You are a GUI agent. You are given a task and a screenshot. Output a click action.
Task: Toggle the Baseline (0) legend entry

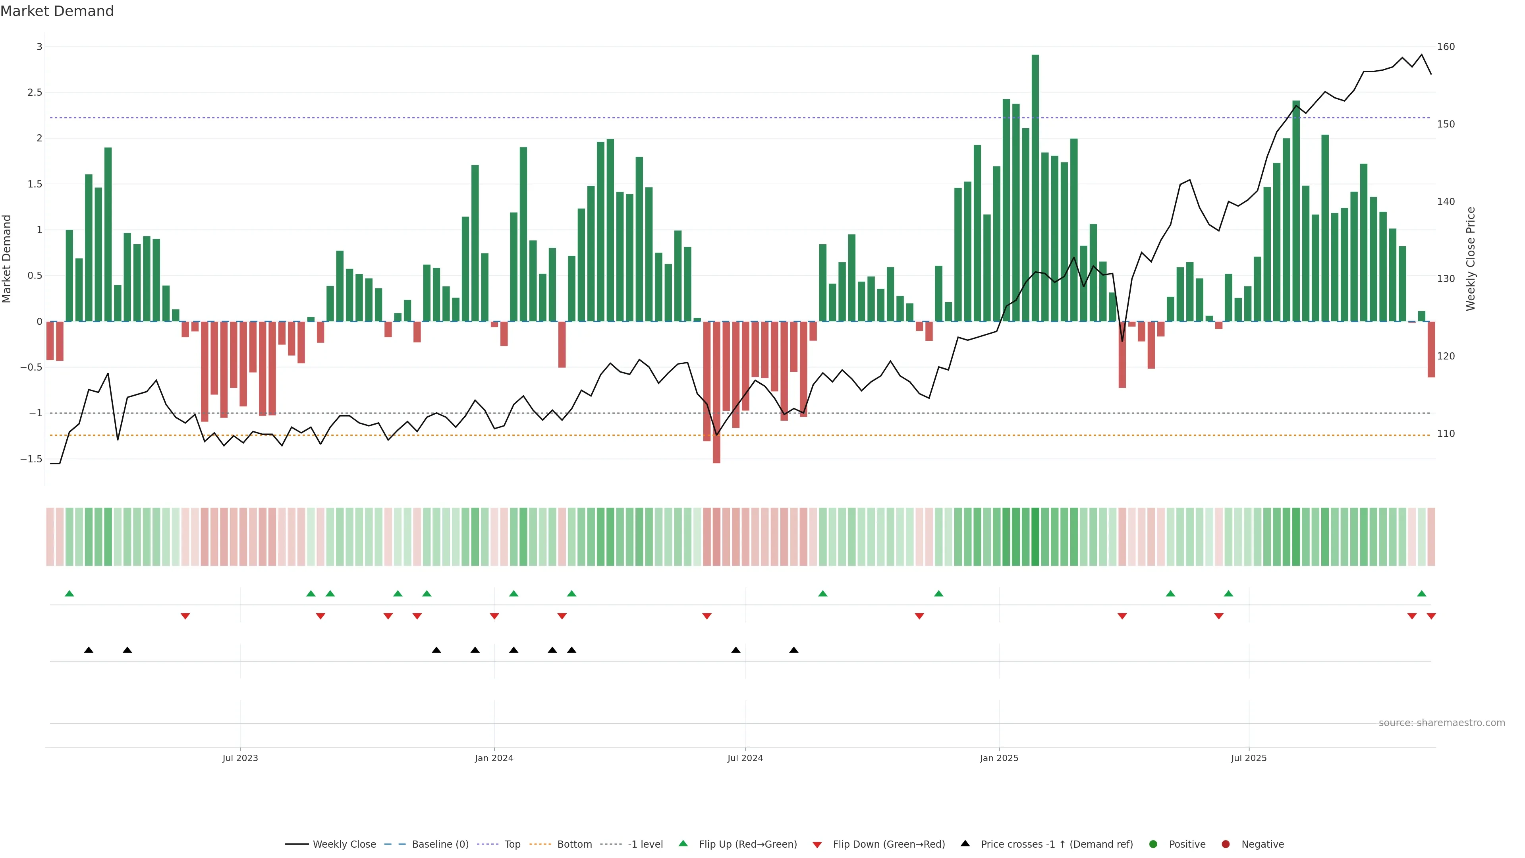coord(440,844)
